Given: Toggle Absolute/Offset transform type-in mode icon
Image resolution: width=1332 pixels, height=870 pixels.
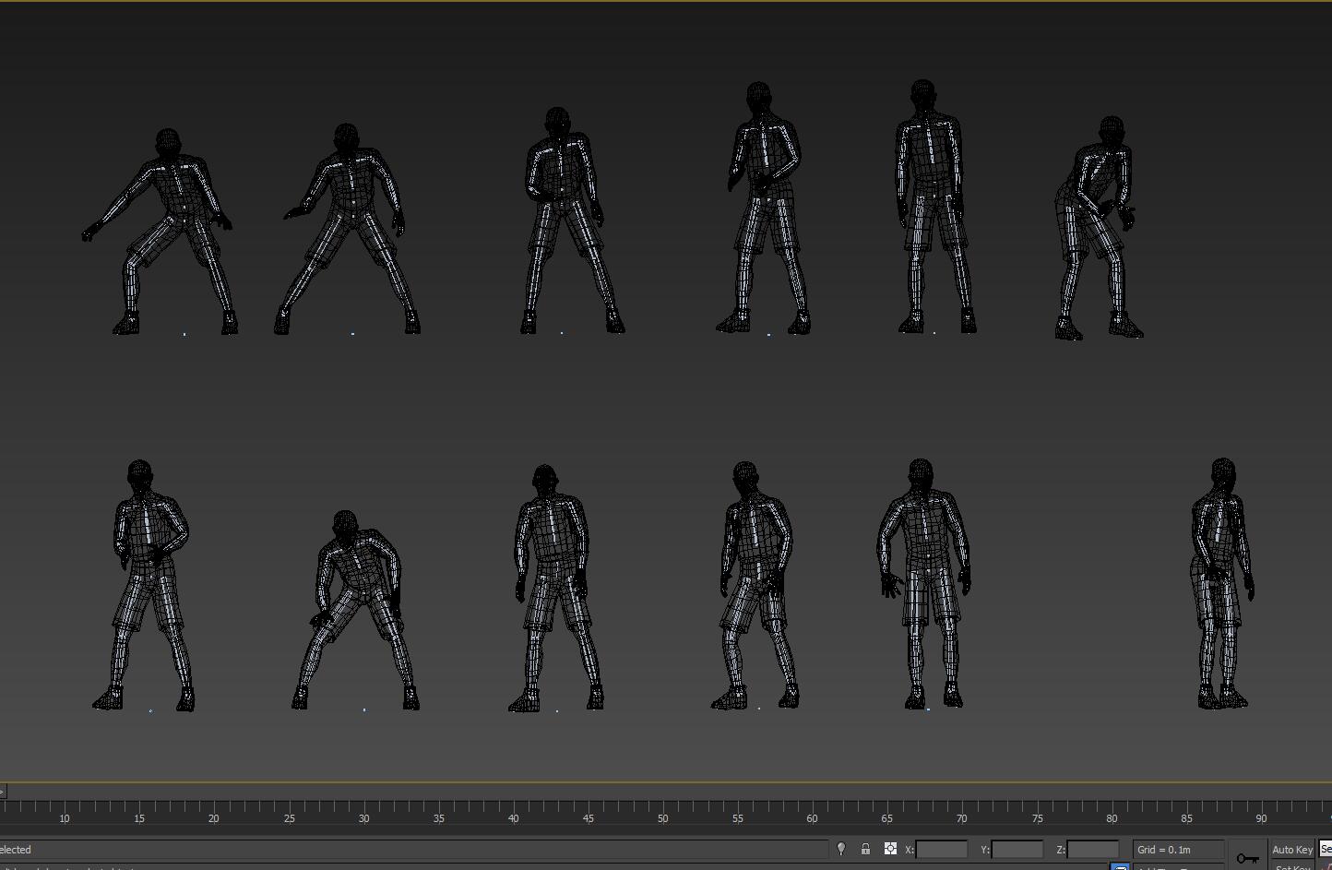Looking at the screenshot, I should (890, 849).
